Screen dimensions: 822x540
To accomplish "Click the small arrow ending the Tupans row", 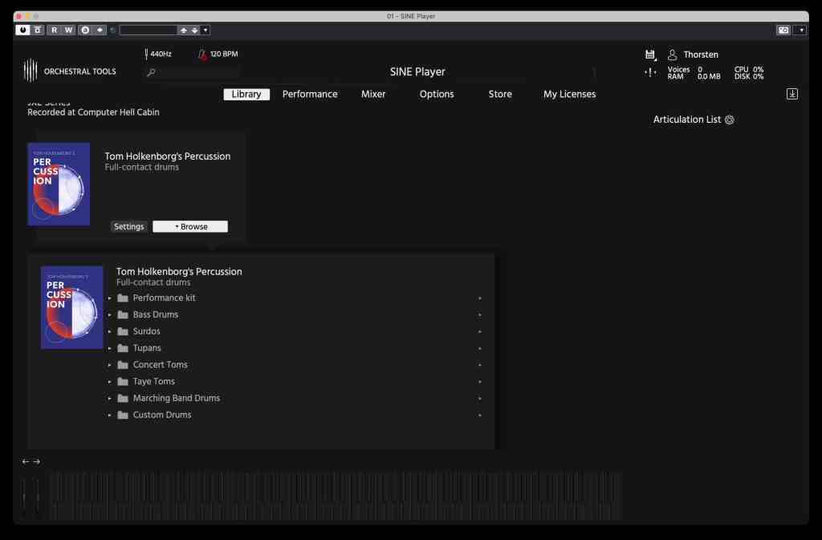I will 480,349.
